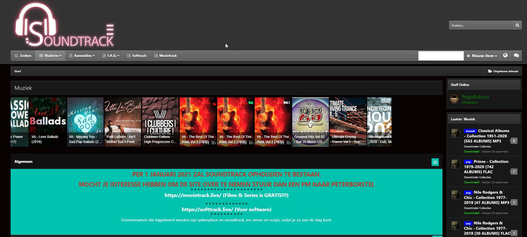Click the klassiek tag badge
This screenshot has height=237, width=527.
pyautogui.click(x=470, y=131)
